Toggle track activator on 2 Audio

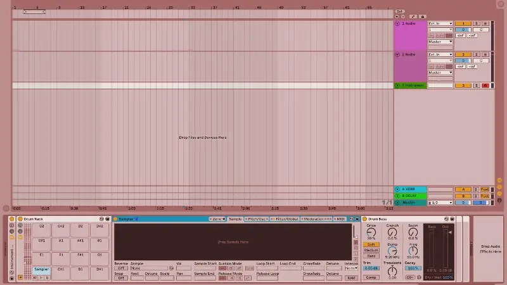tap(463, 54)
